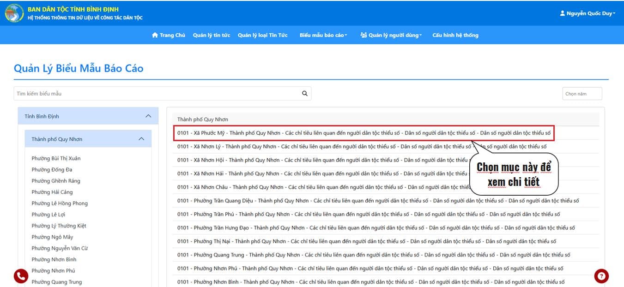The height and width of the screenshot is (287, 624).
Task: Select Phường Quang Trung in sidebar
Action: pos(57,282)
